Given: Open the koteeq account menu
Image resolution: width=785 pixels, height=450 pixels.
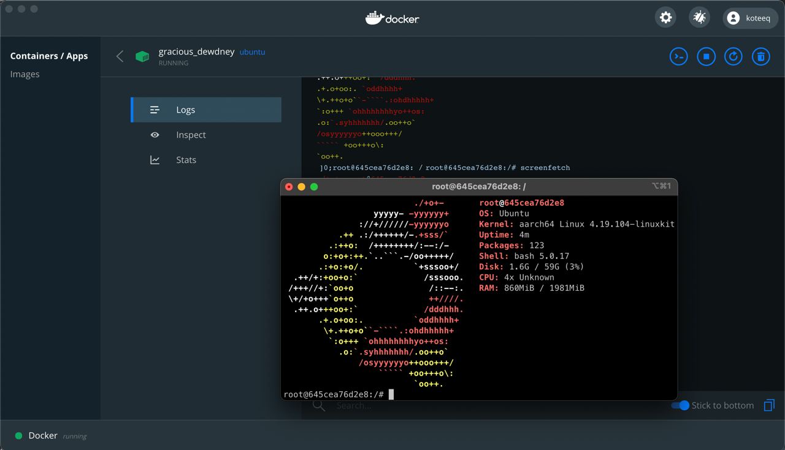Looking at the screenshot, I should pyautogui.click(x=750, y=18).
